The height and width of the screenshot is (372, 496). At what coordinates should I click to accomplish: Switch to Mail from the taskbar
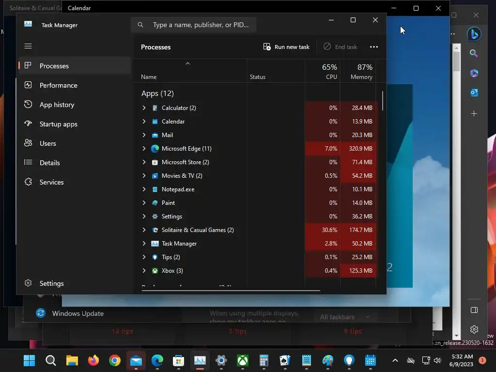(136, 360)
